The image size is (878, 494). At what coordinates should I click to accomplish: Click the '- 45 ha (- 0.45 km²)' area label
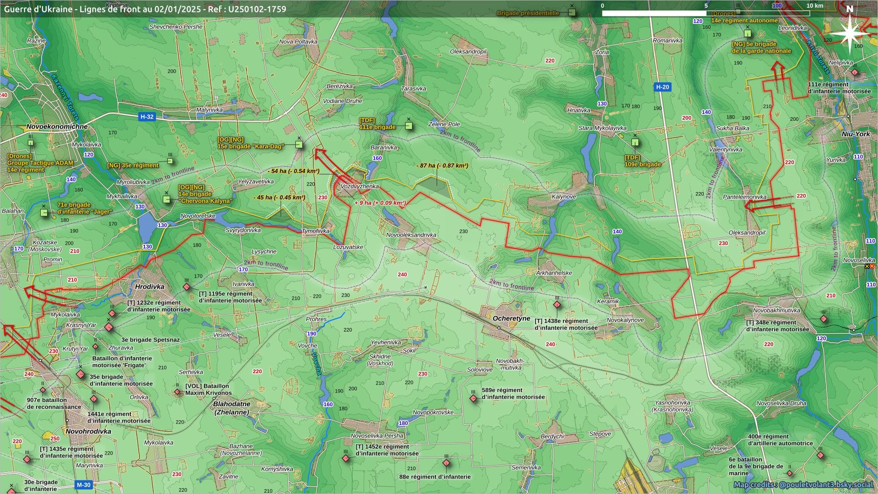coord(279,198)
